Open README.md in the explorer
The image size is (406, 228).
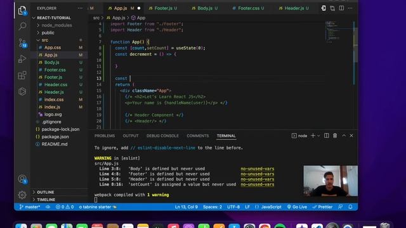(x=55, y=144)
